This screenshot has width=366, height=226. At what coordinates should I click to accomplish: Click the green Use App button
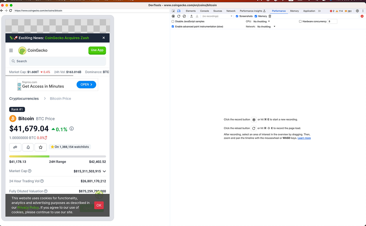point(97,50)
